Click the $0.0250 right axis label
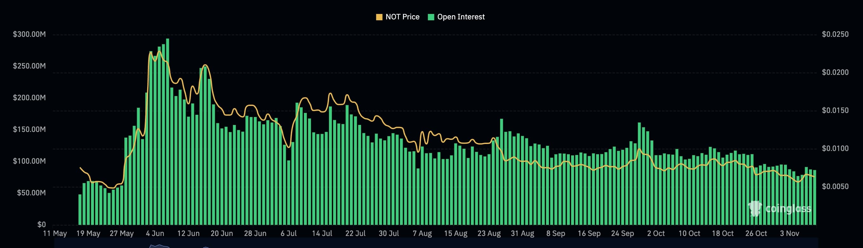 835,35
